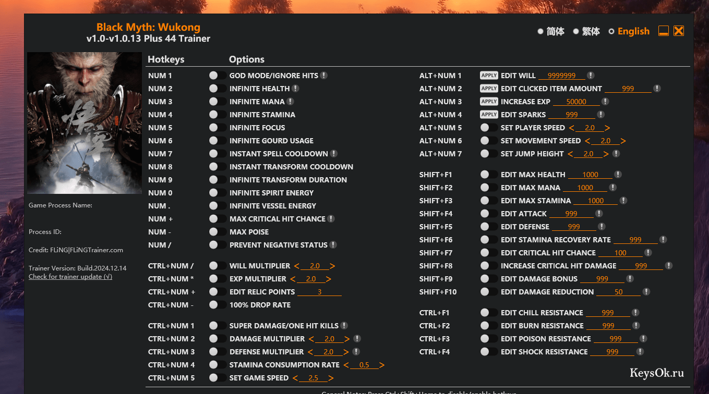Select Traditional Chinese (繁体) language
This screenshot has height=394, width=709.
(x=587, y=31)
